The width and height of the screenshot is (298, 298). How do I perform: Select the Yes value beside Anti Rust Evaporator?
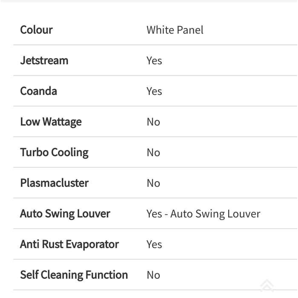tap(154, 244)
